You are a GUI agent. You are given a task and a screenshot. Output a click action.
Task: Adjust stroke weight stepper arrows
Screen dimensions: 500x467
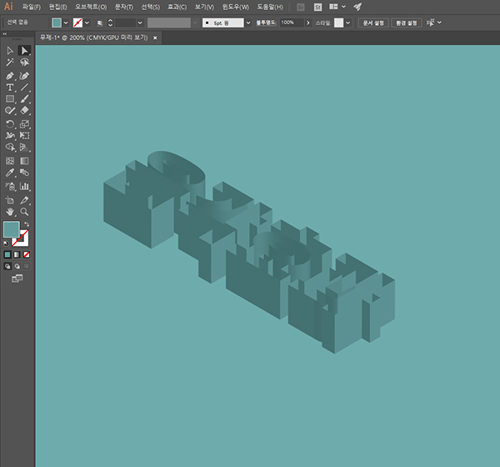[x=110, y=23]
